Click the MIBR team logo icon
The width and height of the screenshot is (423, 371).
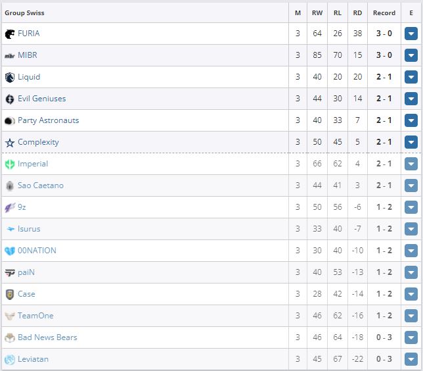tap(10, 55)
